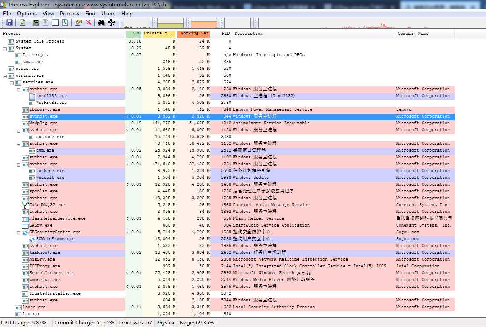
Task: Sort by the CPU column header
Action: tap(134, 34)
